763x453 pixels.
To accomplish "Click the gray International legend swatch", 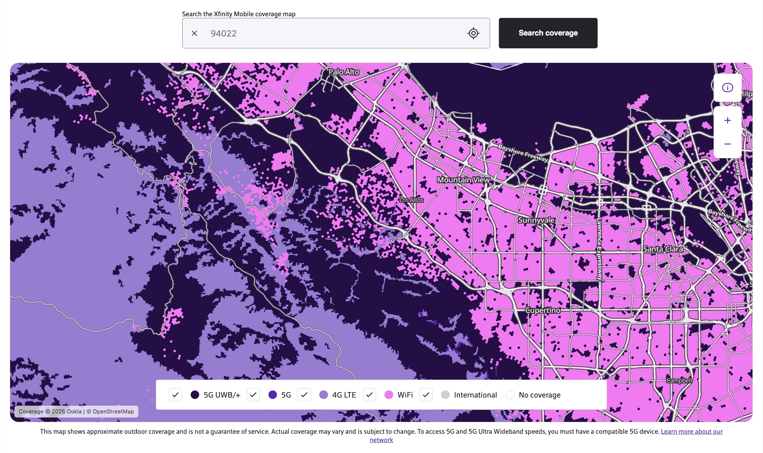I will pyautogui.click(x=445, y=395).
